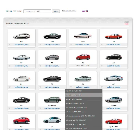Click black Audi A3 car image
137x137 pixels.
click(114, 57)
